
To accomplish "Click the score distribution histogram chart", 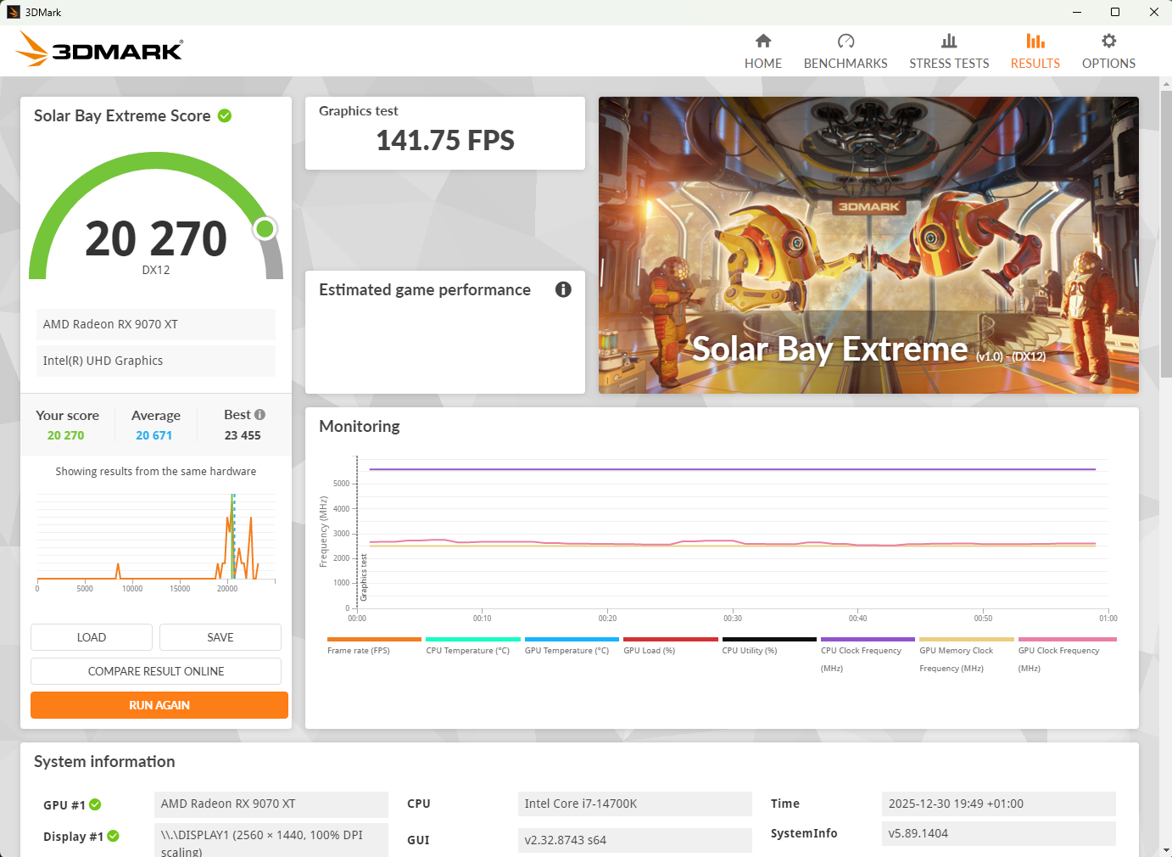I will (156, 542).
